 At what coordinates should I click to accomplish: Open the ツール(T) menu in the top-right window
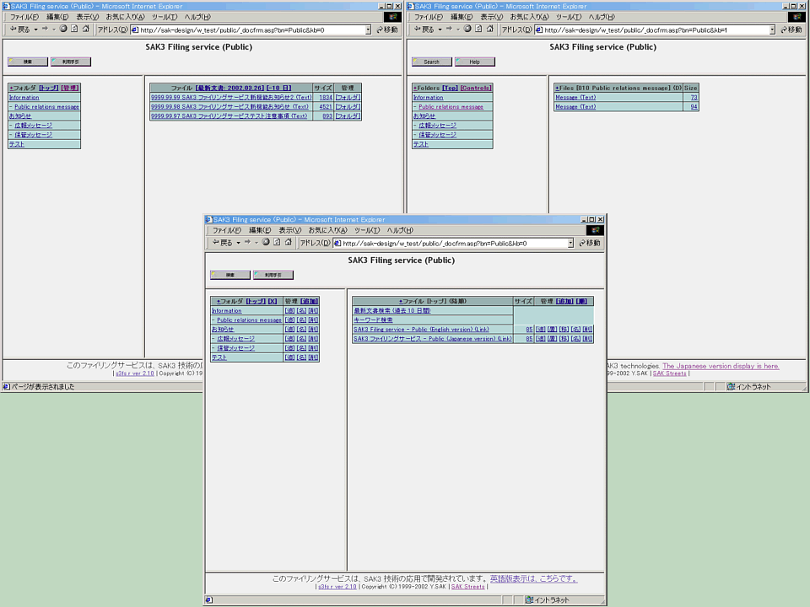[x=568, y=17]
